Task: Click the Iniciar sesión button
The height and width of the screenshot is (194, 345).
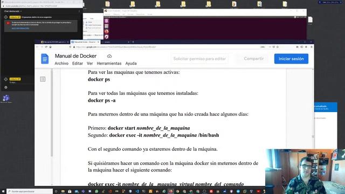Action: (291, 59)
